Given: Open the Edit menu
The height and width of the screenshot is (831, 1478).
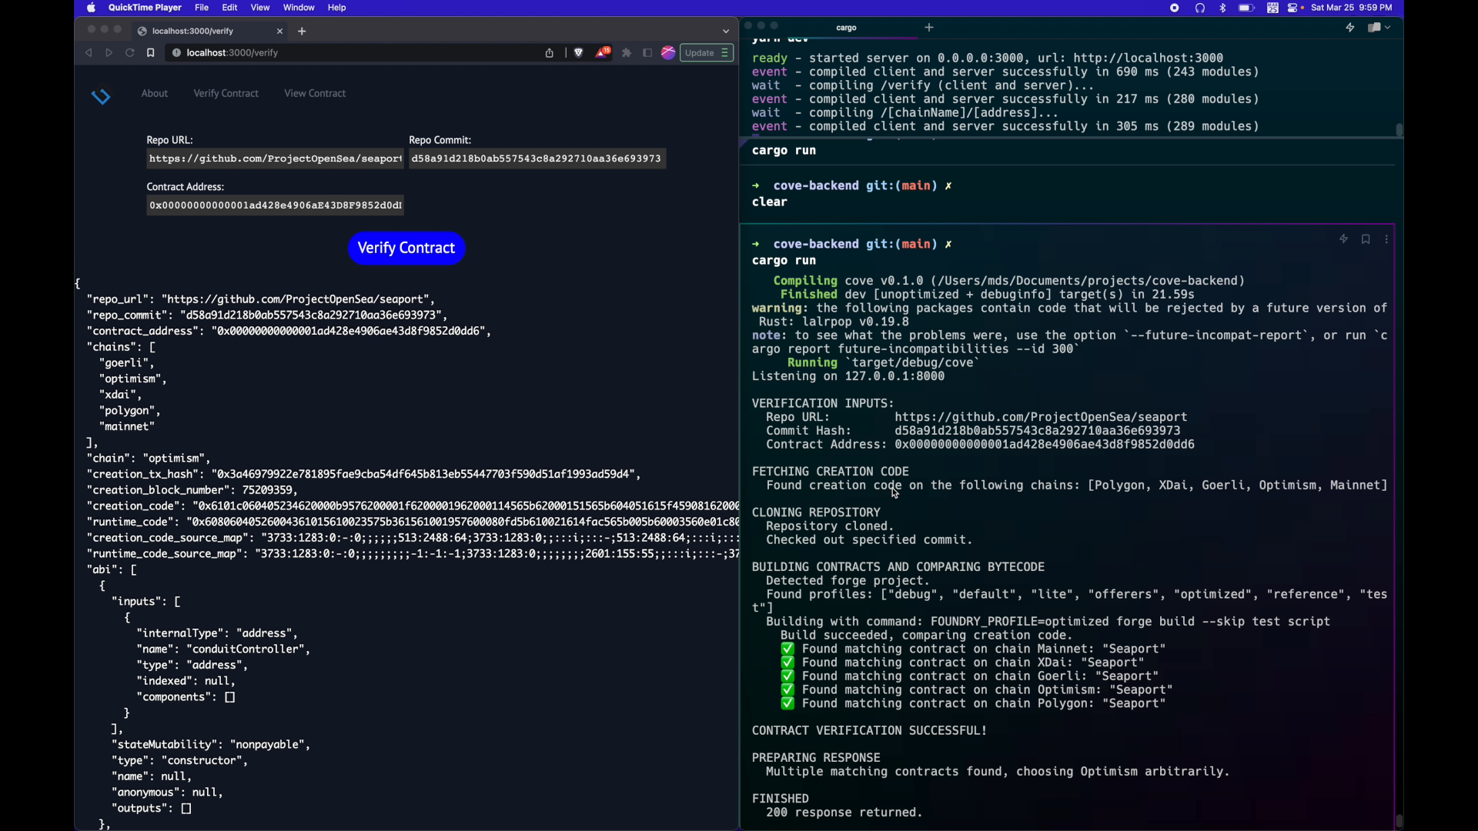Looking at the screenshot, I should (x=229, y=8).
